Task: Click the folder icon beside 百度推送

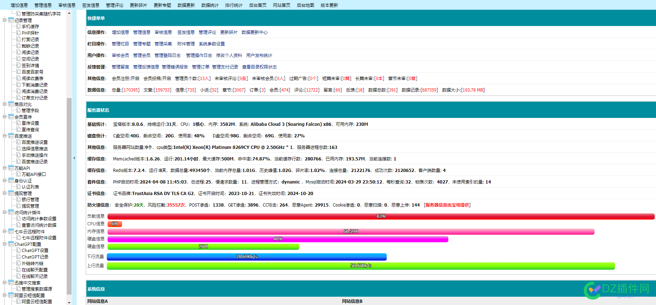Action: pyautogui.click(x=11, y=136)
